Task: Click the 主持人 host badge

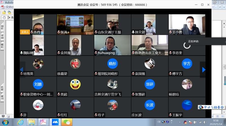Action: click(x=25, y=32)
